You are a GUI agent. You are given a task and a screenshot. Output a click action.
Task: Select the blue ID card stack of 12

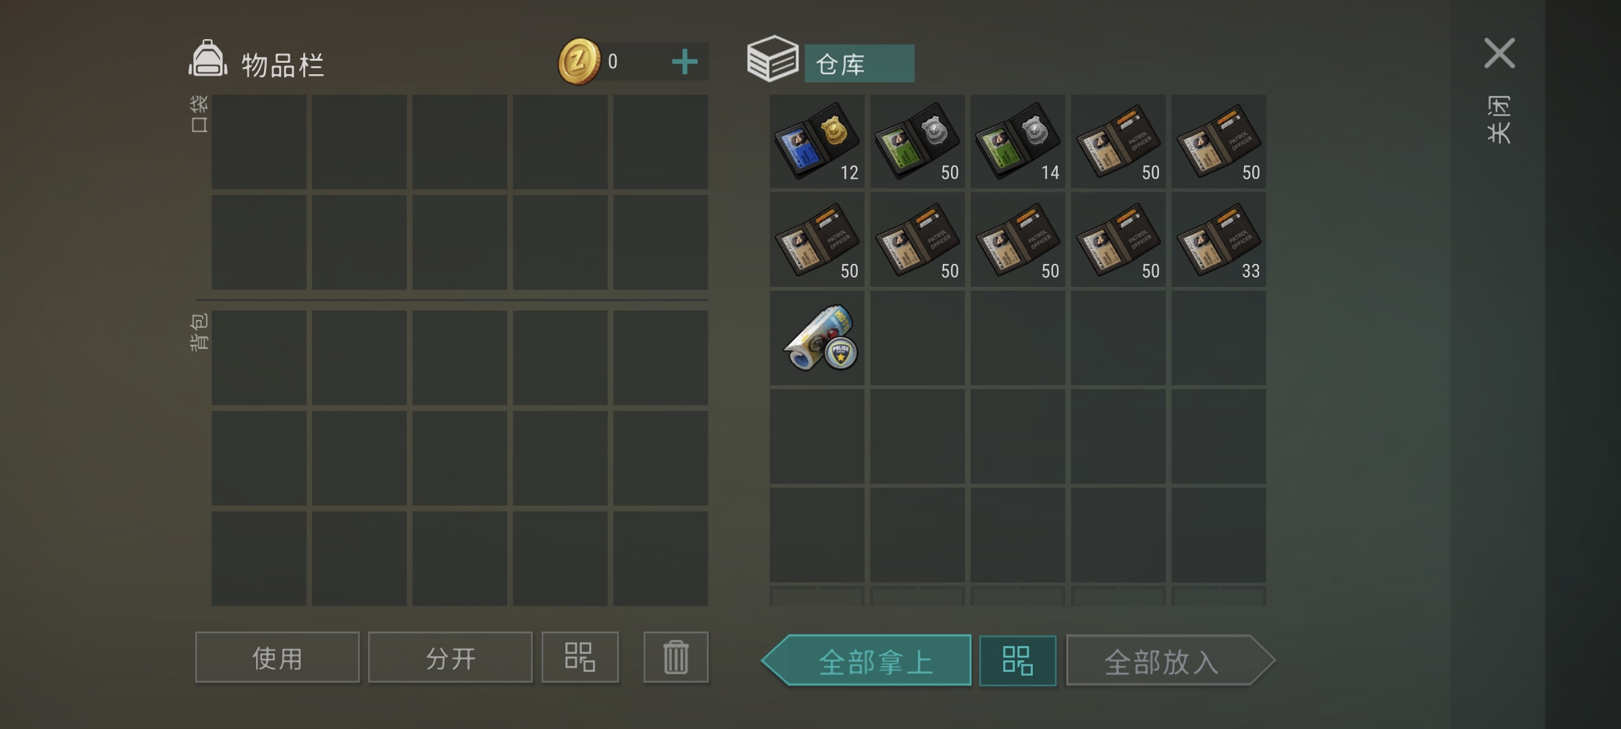tap(817, 142)
